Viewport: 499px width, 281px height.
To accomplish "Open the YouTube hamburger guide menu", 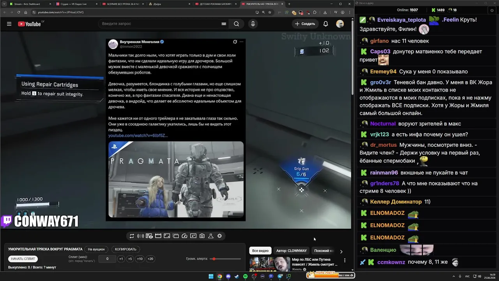I will (x=9, y=24).
